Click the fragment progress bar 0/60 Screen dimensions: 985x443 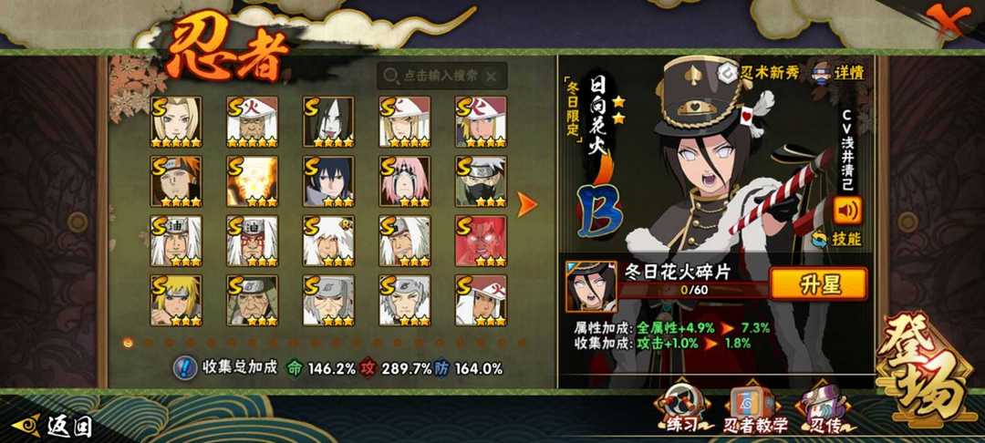coord(693,291)
